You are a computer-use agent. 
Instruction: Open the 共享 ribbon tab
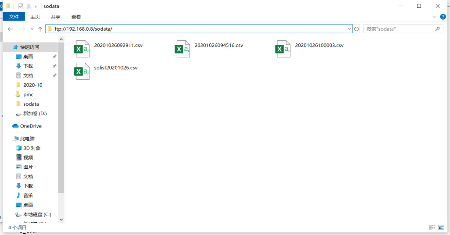[x=55, y=17]
